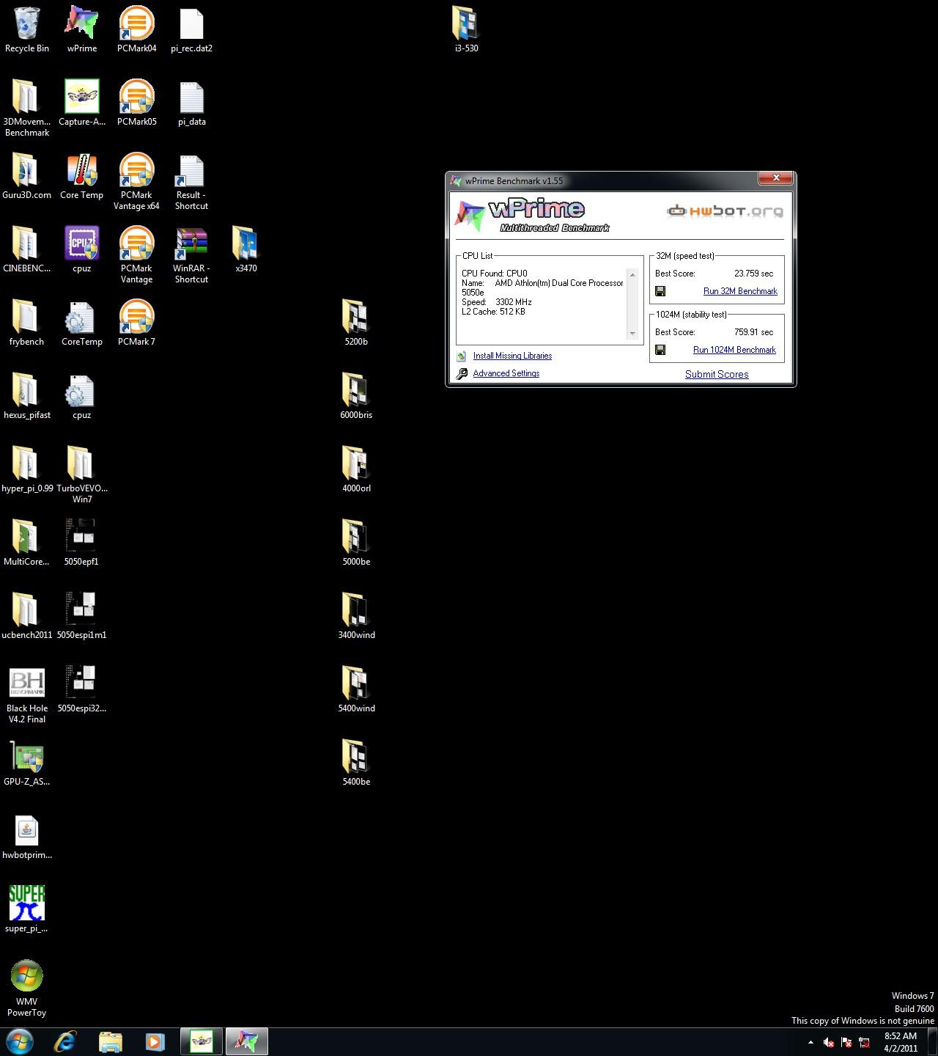The image size is (938, 1056).
Task: Select the Capture-A... desktop icon
Action: (x=81, y=98)
